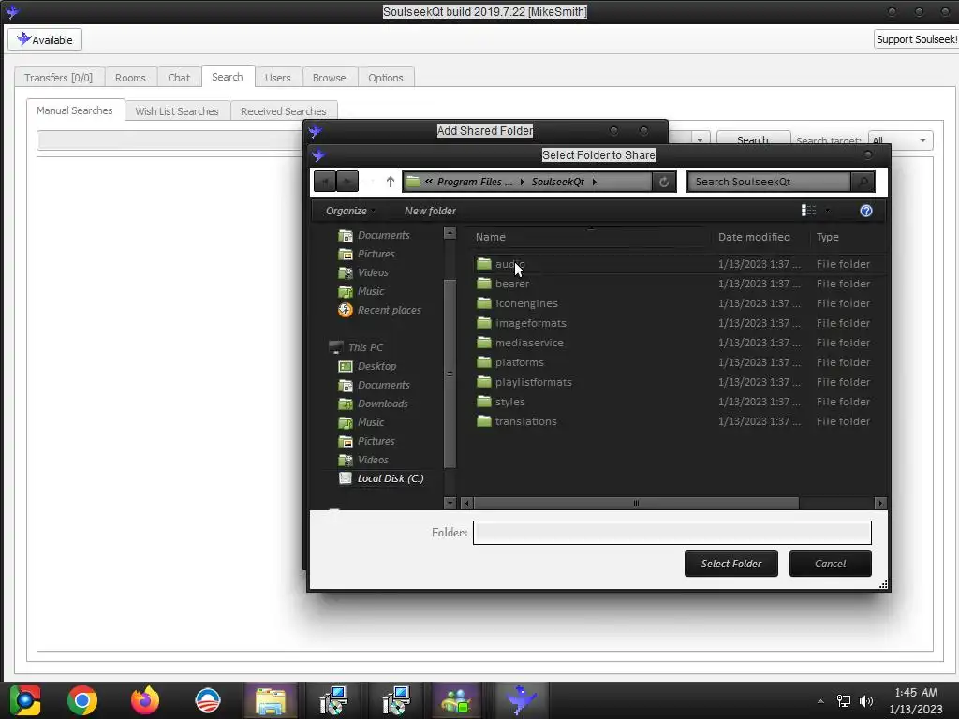
Task: Click the horizontal scrollbar left arrow
Action: (466, 503)
